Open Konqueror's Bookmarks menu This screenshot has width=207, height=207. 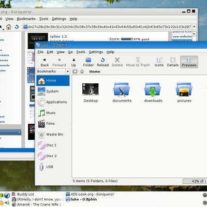coord(26,19)
